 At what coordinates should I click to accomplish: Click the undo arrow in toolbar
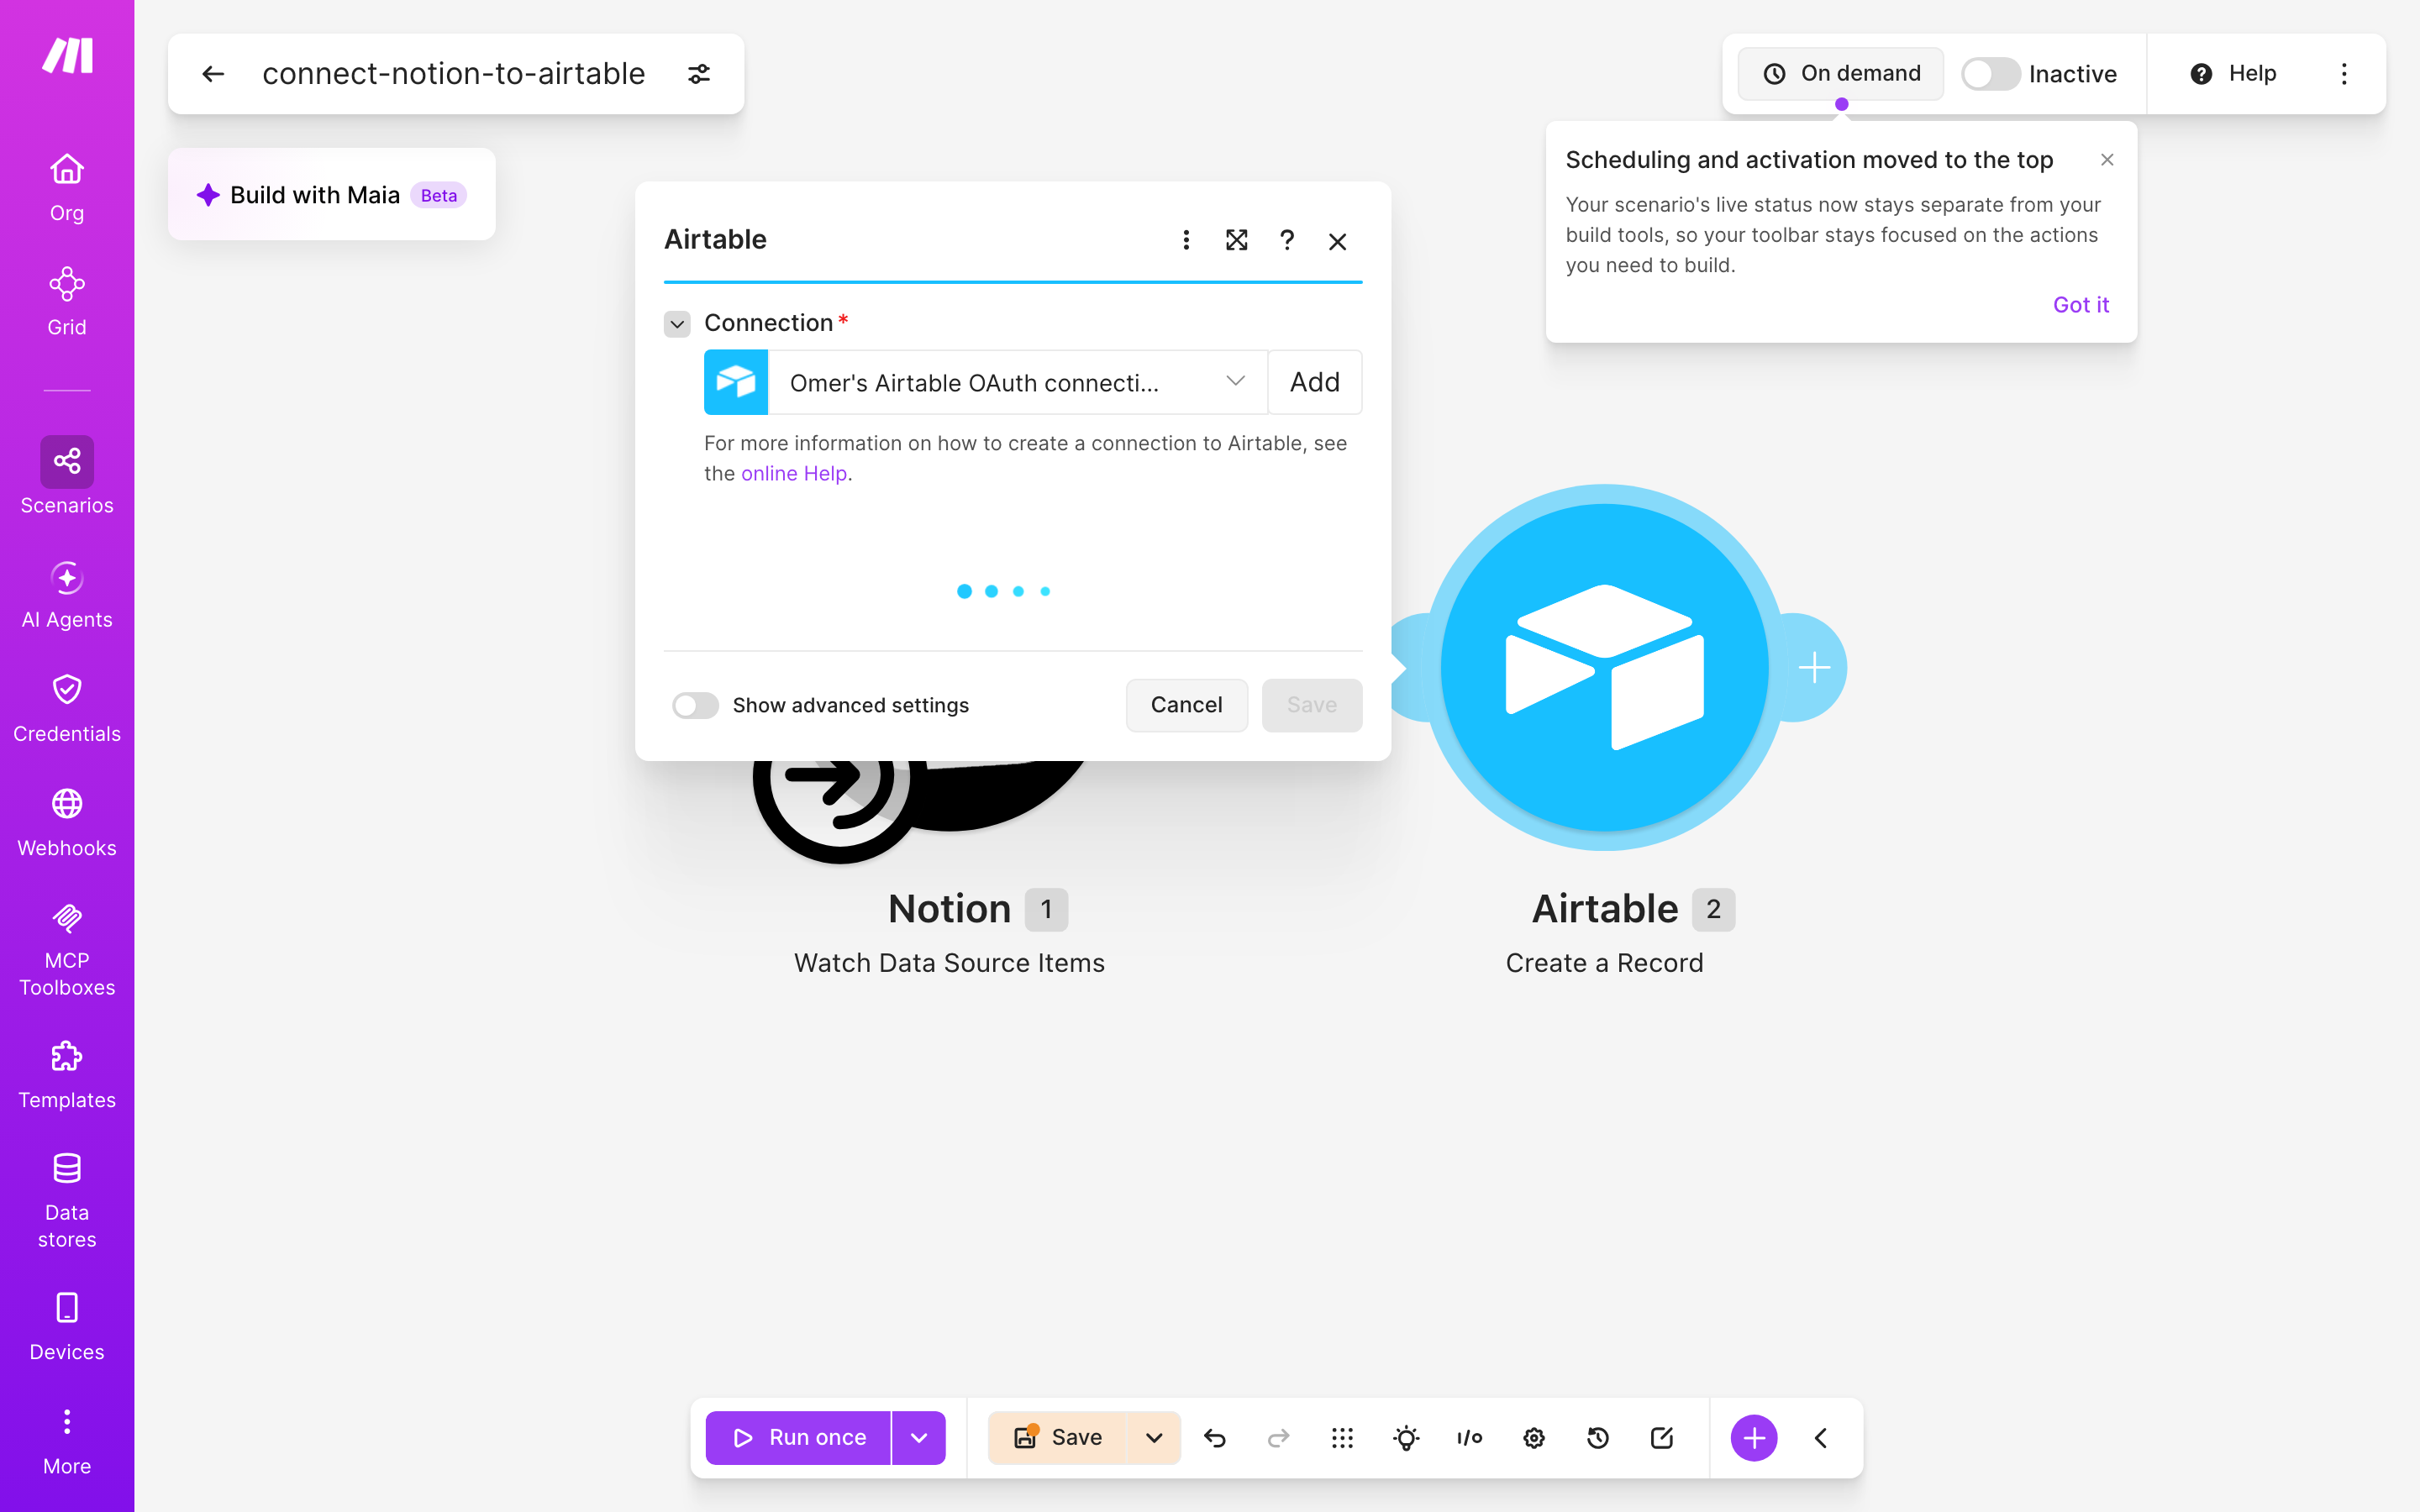click(x=1215, y=1438)
